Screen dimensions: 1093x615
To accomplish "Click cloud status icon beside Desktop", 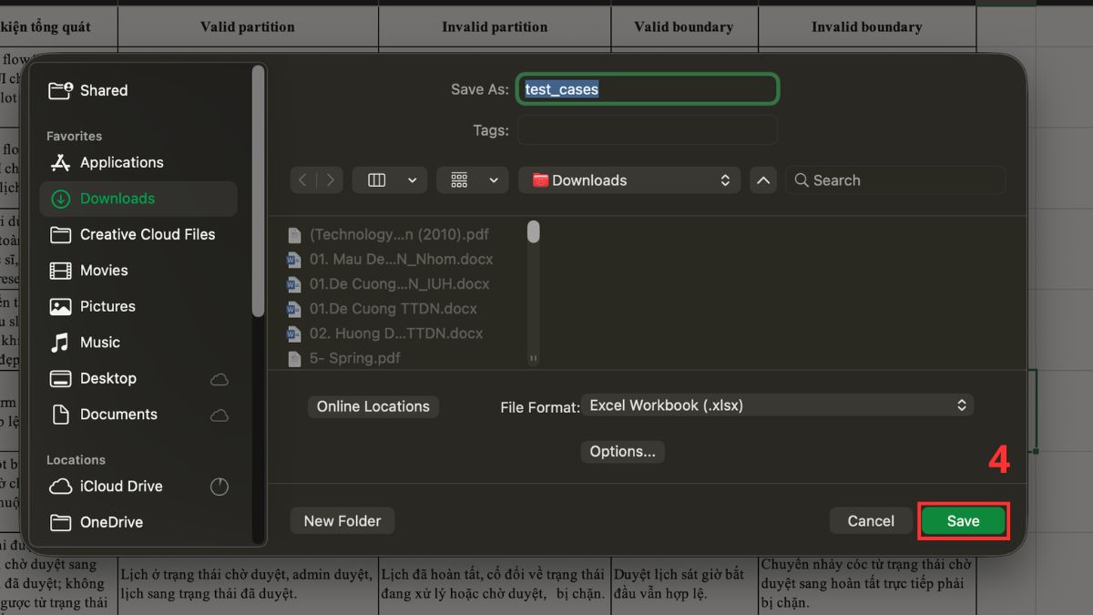I will (x=219, y=379).
